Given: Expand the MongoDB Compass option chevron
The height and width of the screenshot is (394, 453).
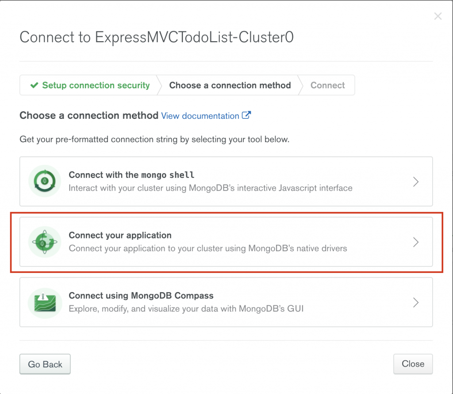Looking at the screenshot, I should [x=415, y=303].
